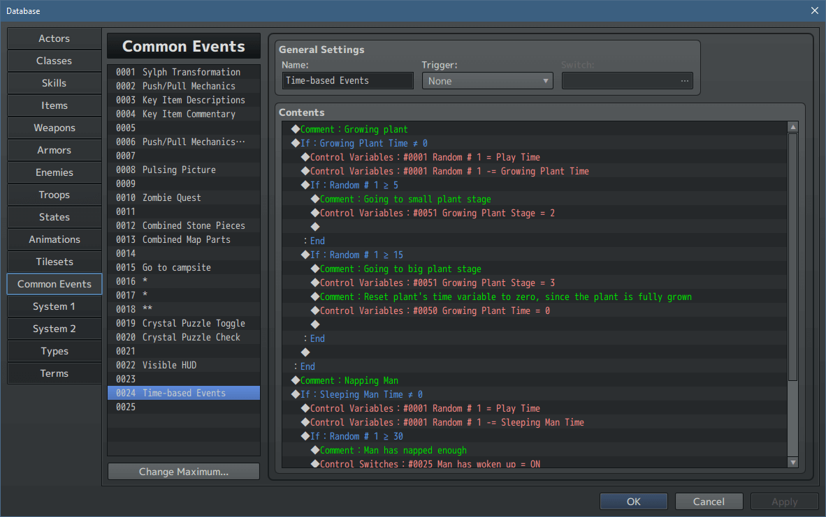Select 0015 Go to campsite event
This screenshot has width=826, height=517.
184,267
